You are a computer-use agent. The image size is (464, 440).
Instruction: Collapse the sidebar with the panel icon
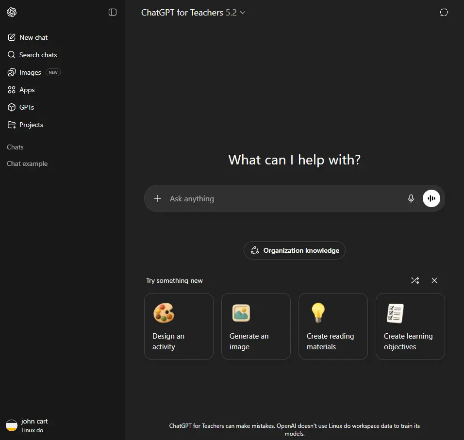point(113,12)
